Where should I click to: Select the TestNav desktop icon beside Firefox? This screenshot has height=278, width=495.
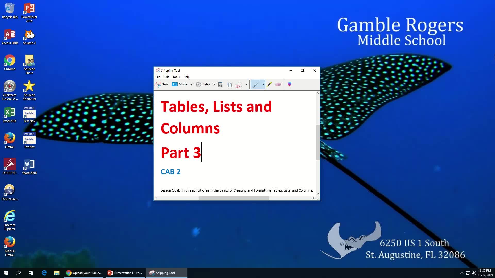coord(29,141)
